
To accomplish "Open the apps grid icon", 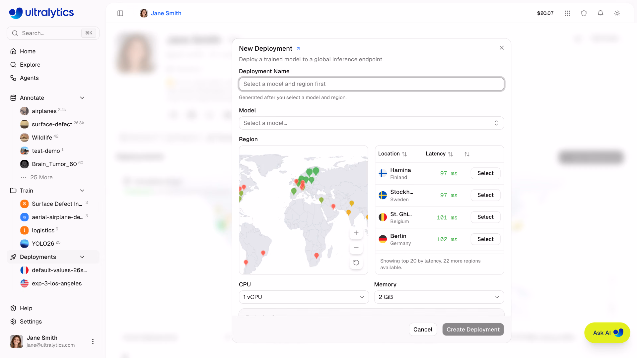I will [567, 13].
